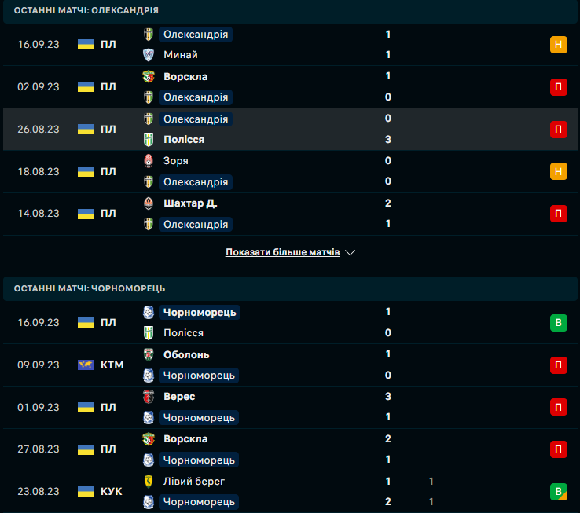
Task: Click the Ворскла crest on 02.09.23 match
Action: coord(148,77)
